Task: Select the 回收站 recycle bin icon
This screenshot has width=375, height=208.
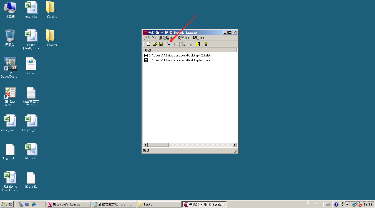Action: [x=10, y=38]
